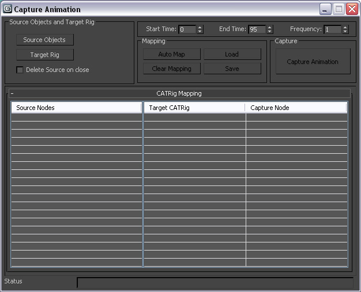Decrease Start Time with down arrow
The width and height of the screenshot is (361, 292).
click(x=200, y=32)
